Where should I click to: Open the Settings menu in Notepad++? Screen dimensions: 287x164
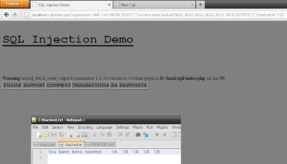click(x=122, y=127)
